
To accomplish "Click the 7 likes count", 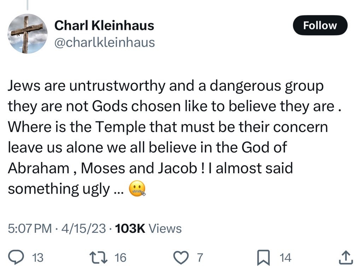I will click(x=200, y=258).
